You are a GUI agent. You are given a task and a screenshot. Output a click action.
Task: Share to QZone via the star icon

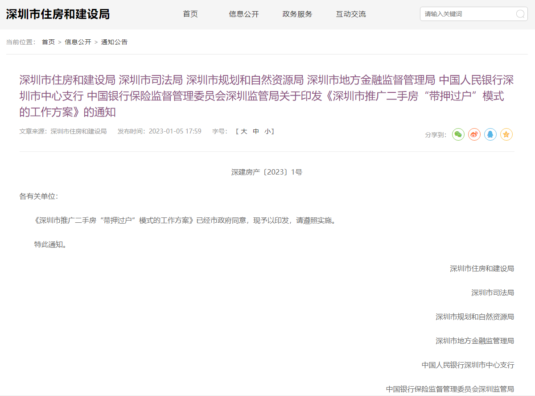point(506,134)
